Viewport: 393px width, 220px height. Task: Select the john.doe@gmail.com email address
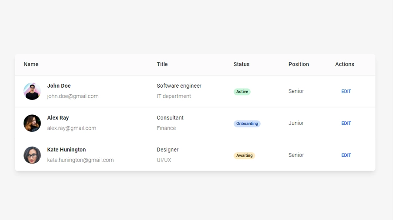pyautogui.click(x=72, y=96)
